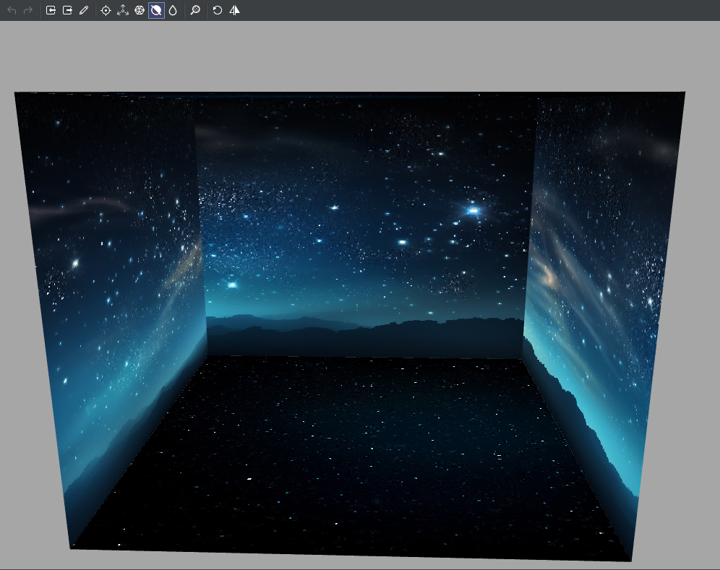The image size is (720, 570).
Task: Click the export icon with right arrow
Action: pos(67,10)
